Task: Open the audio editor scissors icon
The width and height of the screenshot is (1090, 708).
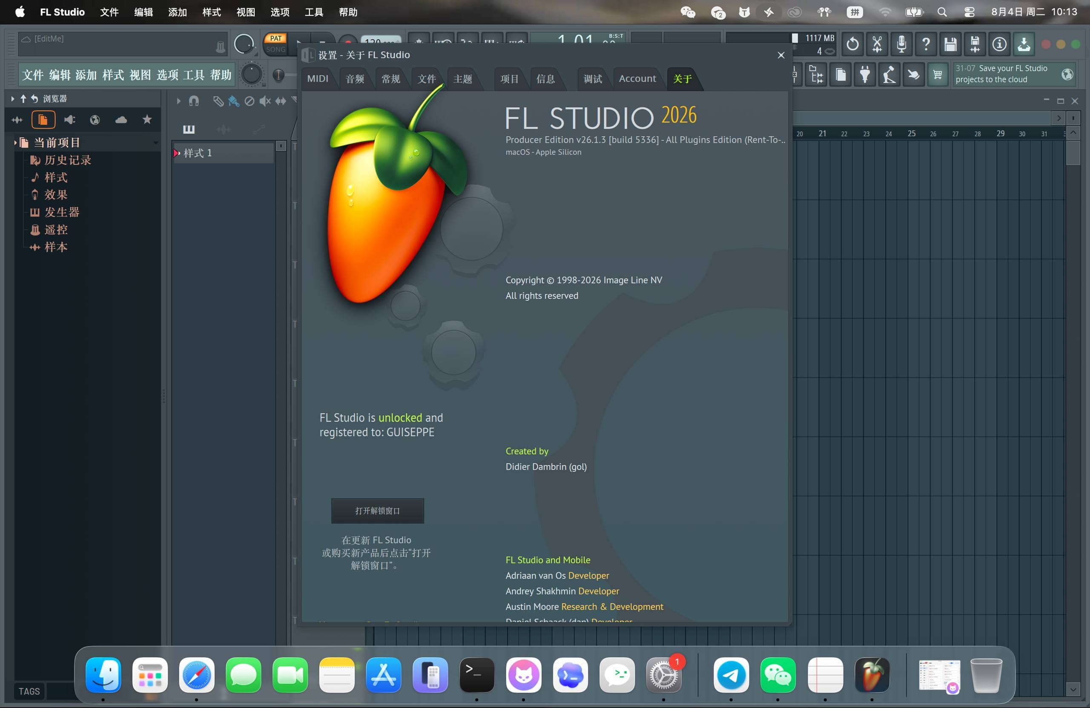Action: click(877, 44)
